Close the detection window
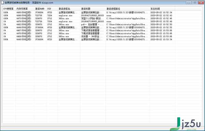The image size is (205, 131). pyautogui.click(x=201, y=3)
